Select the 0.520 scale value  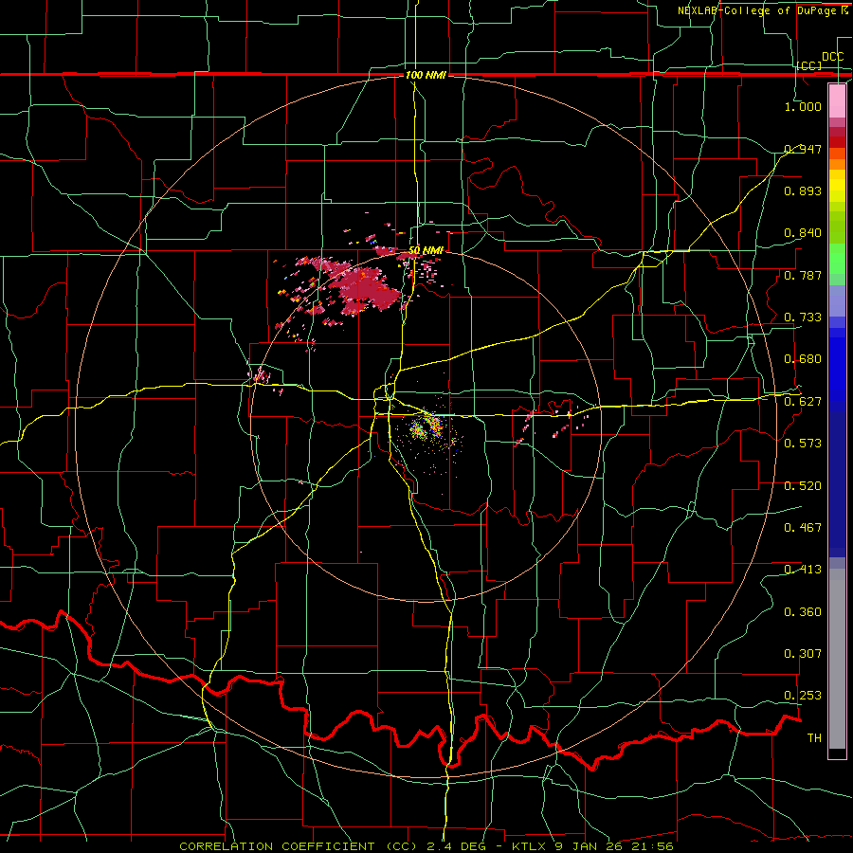[803, 486]
